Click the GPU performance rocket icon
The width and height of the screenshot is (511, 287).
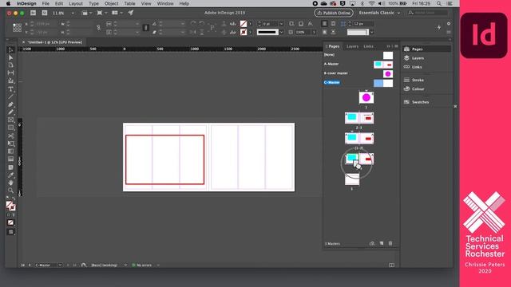click(131, 13)
